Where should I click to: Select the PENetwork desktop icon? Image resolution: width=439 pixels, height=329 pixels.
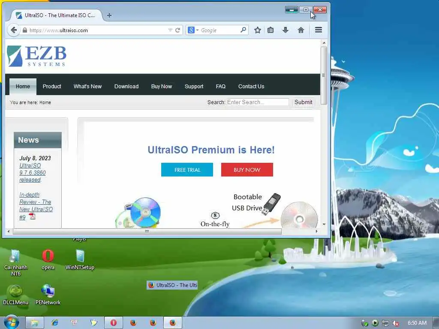click(48, 295)
